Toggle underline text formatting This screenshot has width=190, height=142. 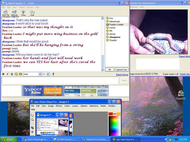12,74
